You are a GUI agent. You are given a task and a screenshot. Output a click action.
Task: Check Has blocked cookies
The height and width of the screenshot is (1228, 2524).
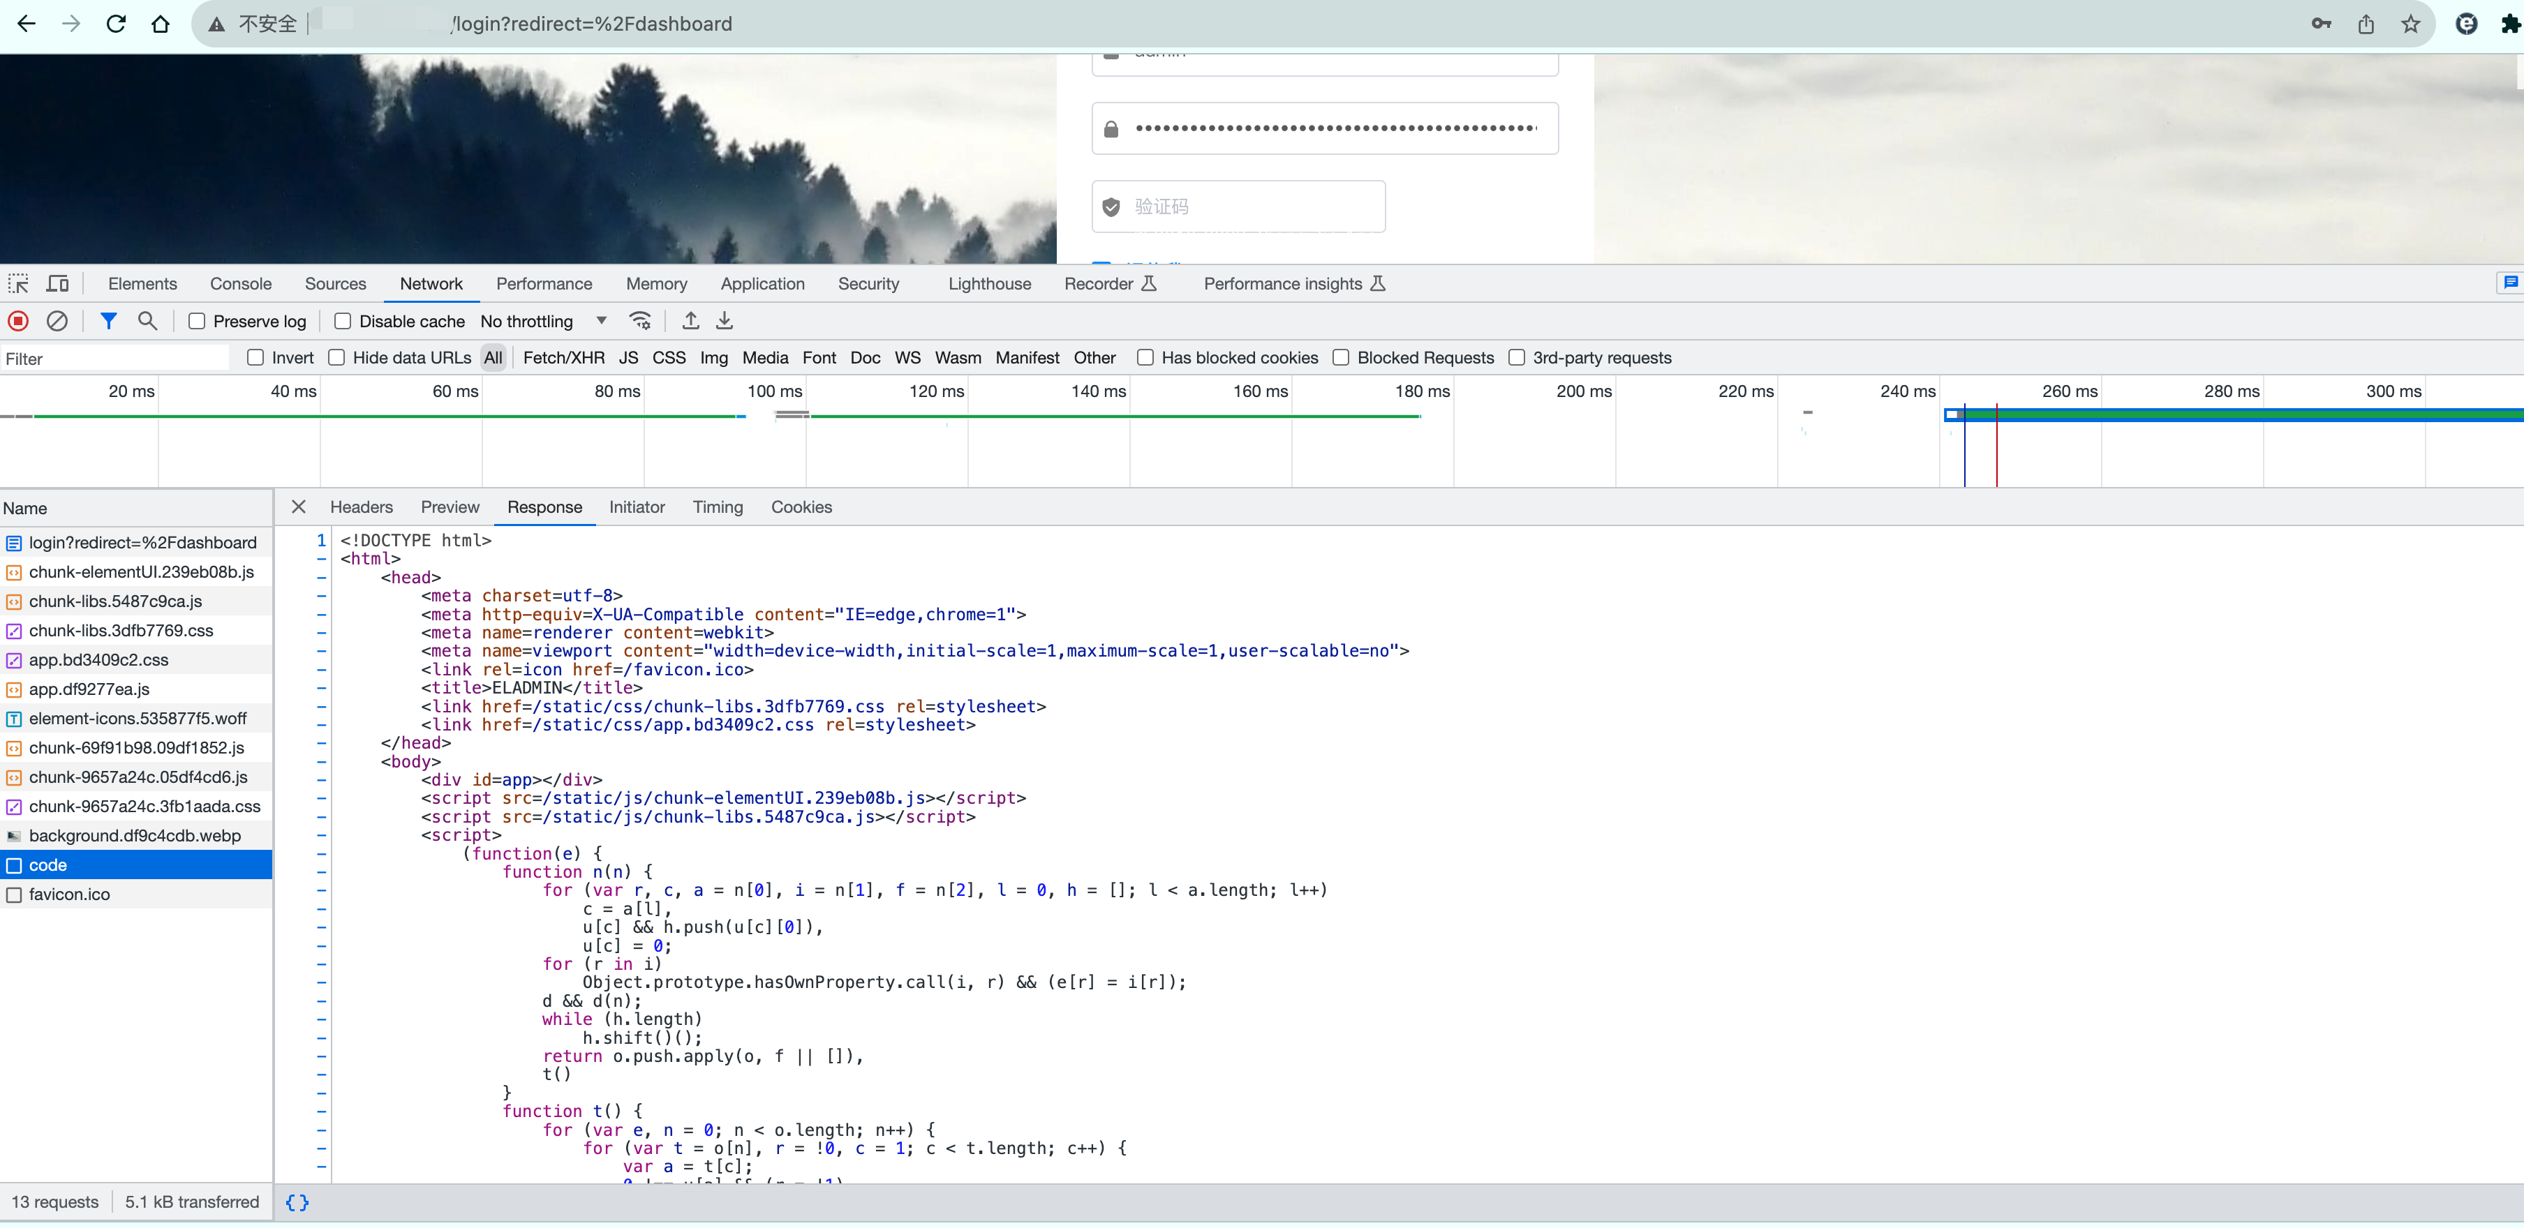1145,357
